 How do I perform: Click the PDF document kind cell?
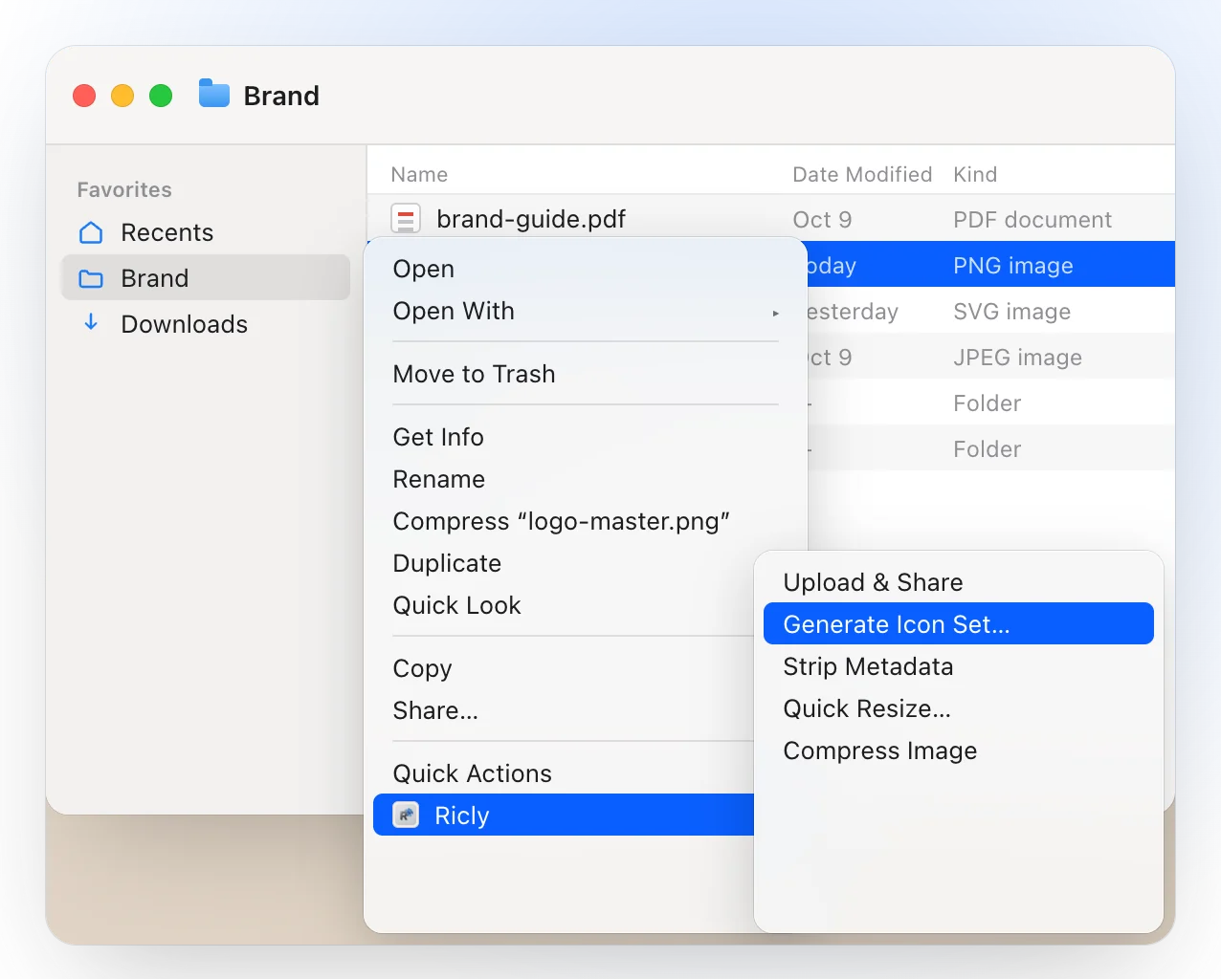pyautogui.click(x=1032, y=220)
